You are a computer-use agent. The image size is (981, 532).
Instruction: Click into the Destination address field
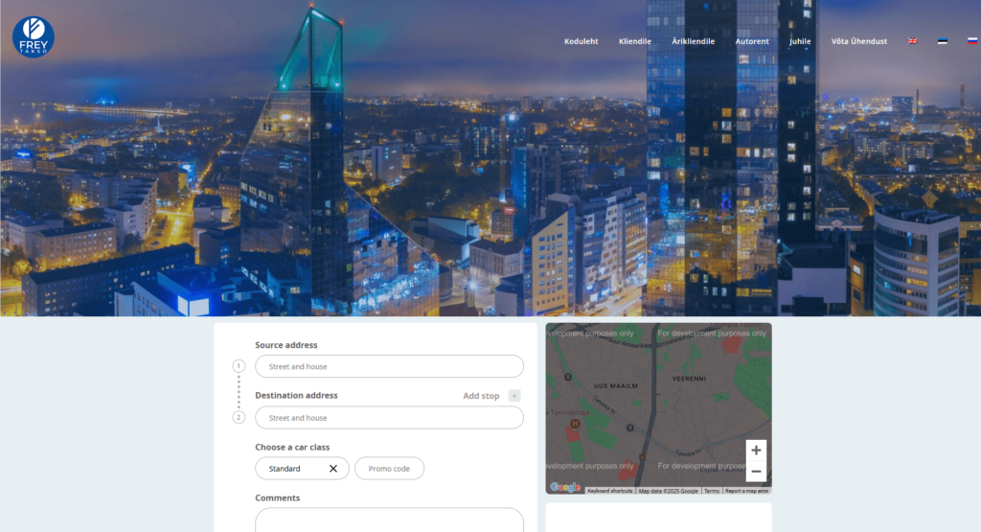(x=389, y=418)
